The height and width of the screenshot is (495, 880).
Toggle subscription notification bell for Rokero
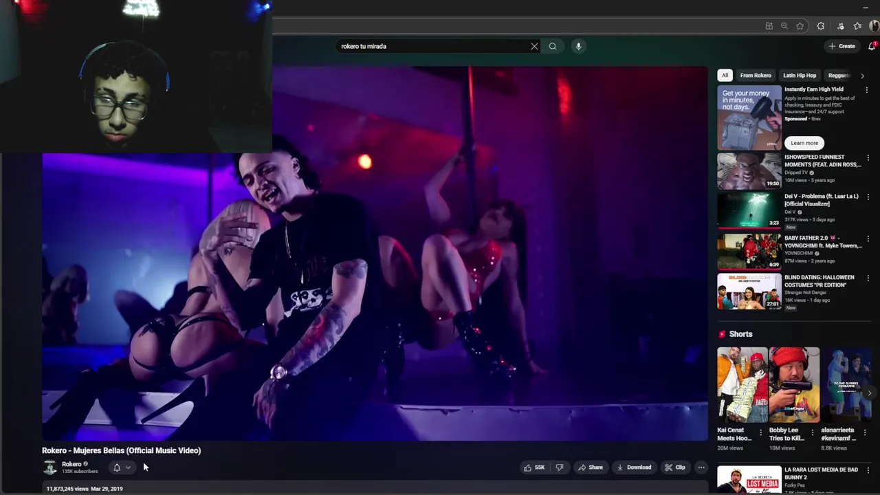coord(116,467)
